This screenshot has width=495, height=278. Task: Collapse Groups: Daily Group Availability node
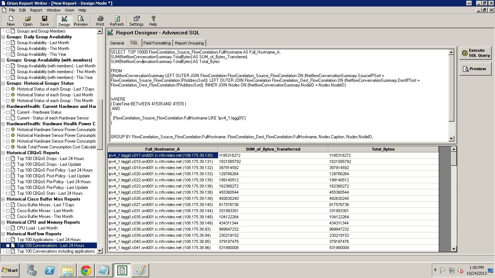point(3,37)
